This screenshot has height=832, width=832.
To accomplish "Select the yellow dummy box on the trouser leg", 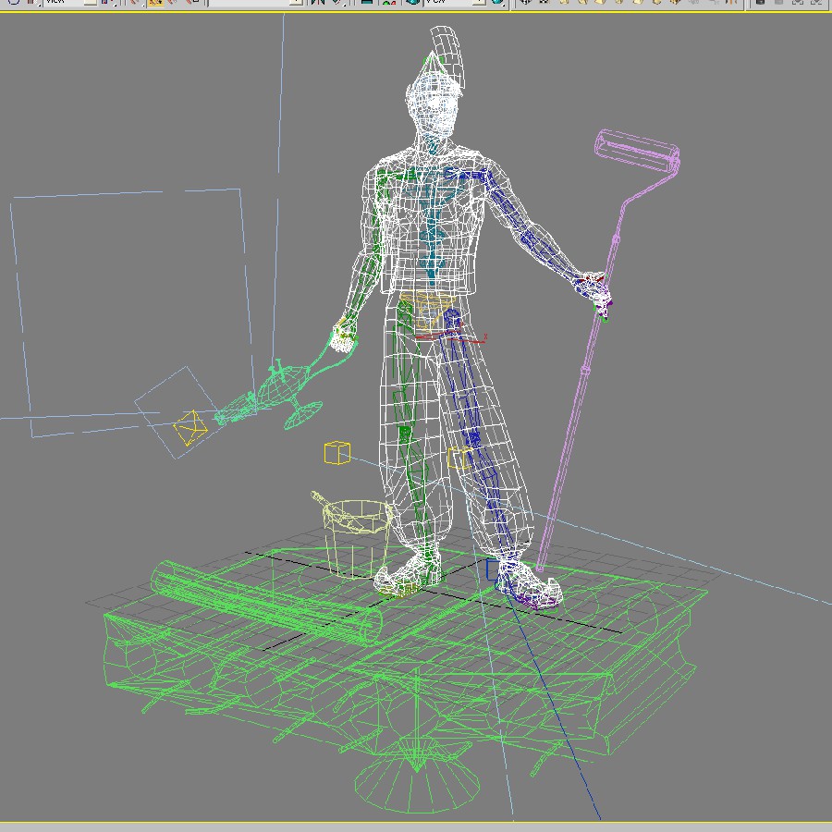I will [459, 458].
